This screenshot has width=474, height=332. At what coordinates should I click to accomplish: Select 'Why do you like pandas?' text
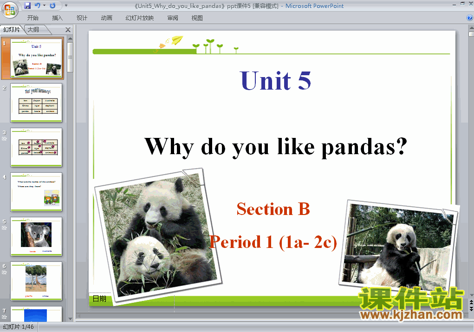pyautogui.click(x=276, y=147)
